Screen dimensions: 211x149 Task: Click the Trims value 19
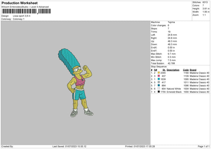[x=169, y=32]
